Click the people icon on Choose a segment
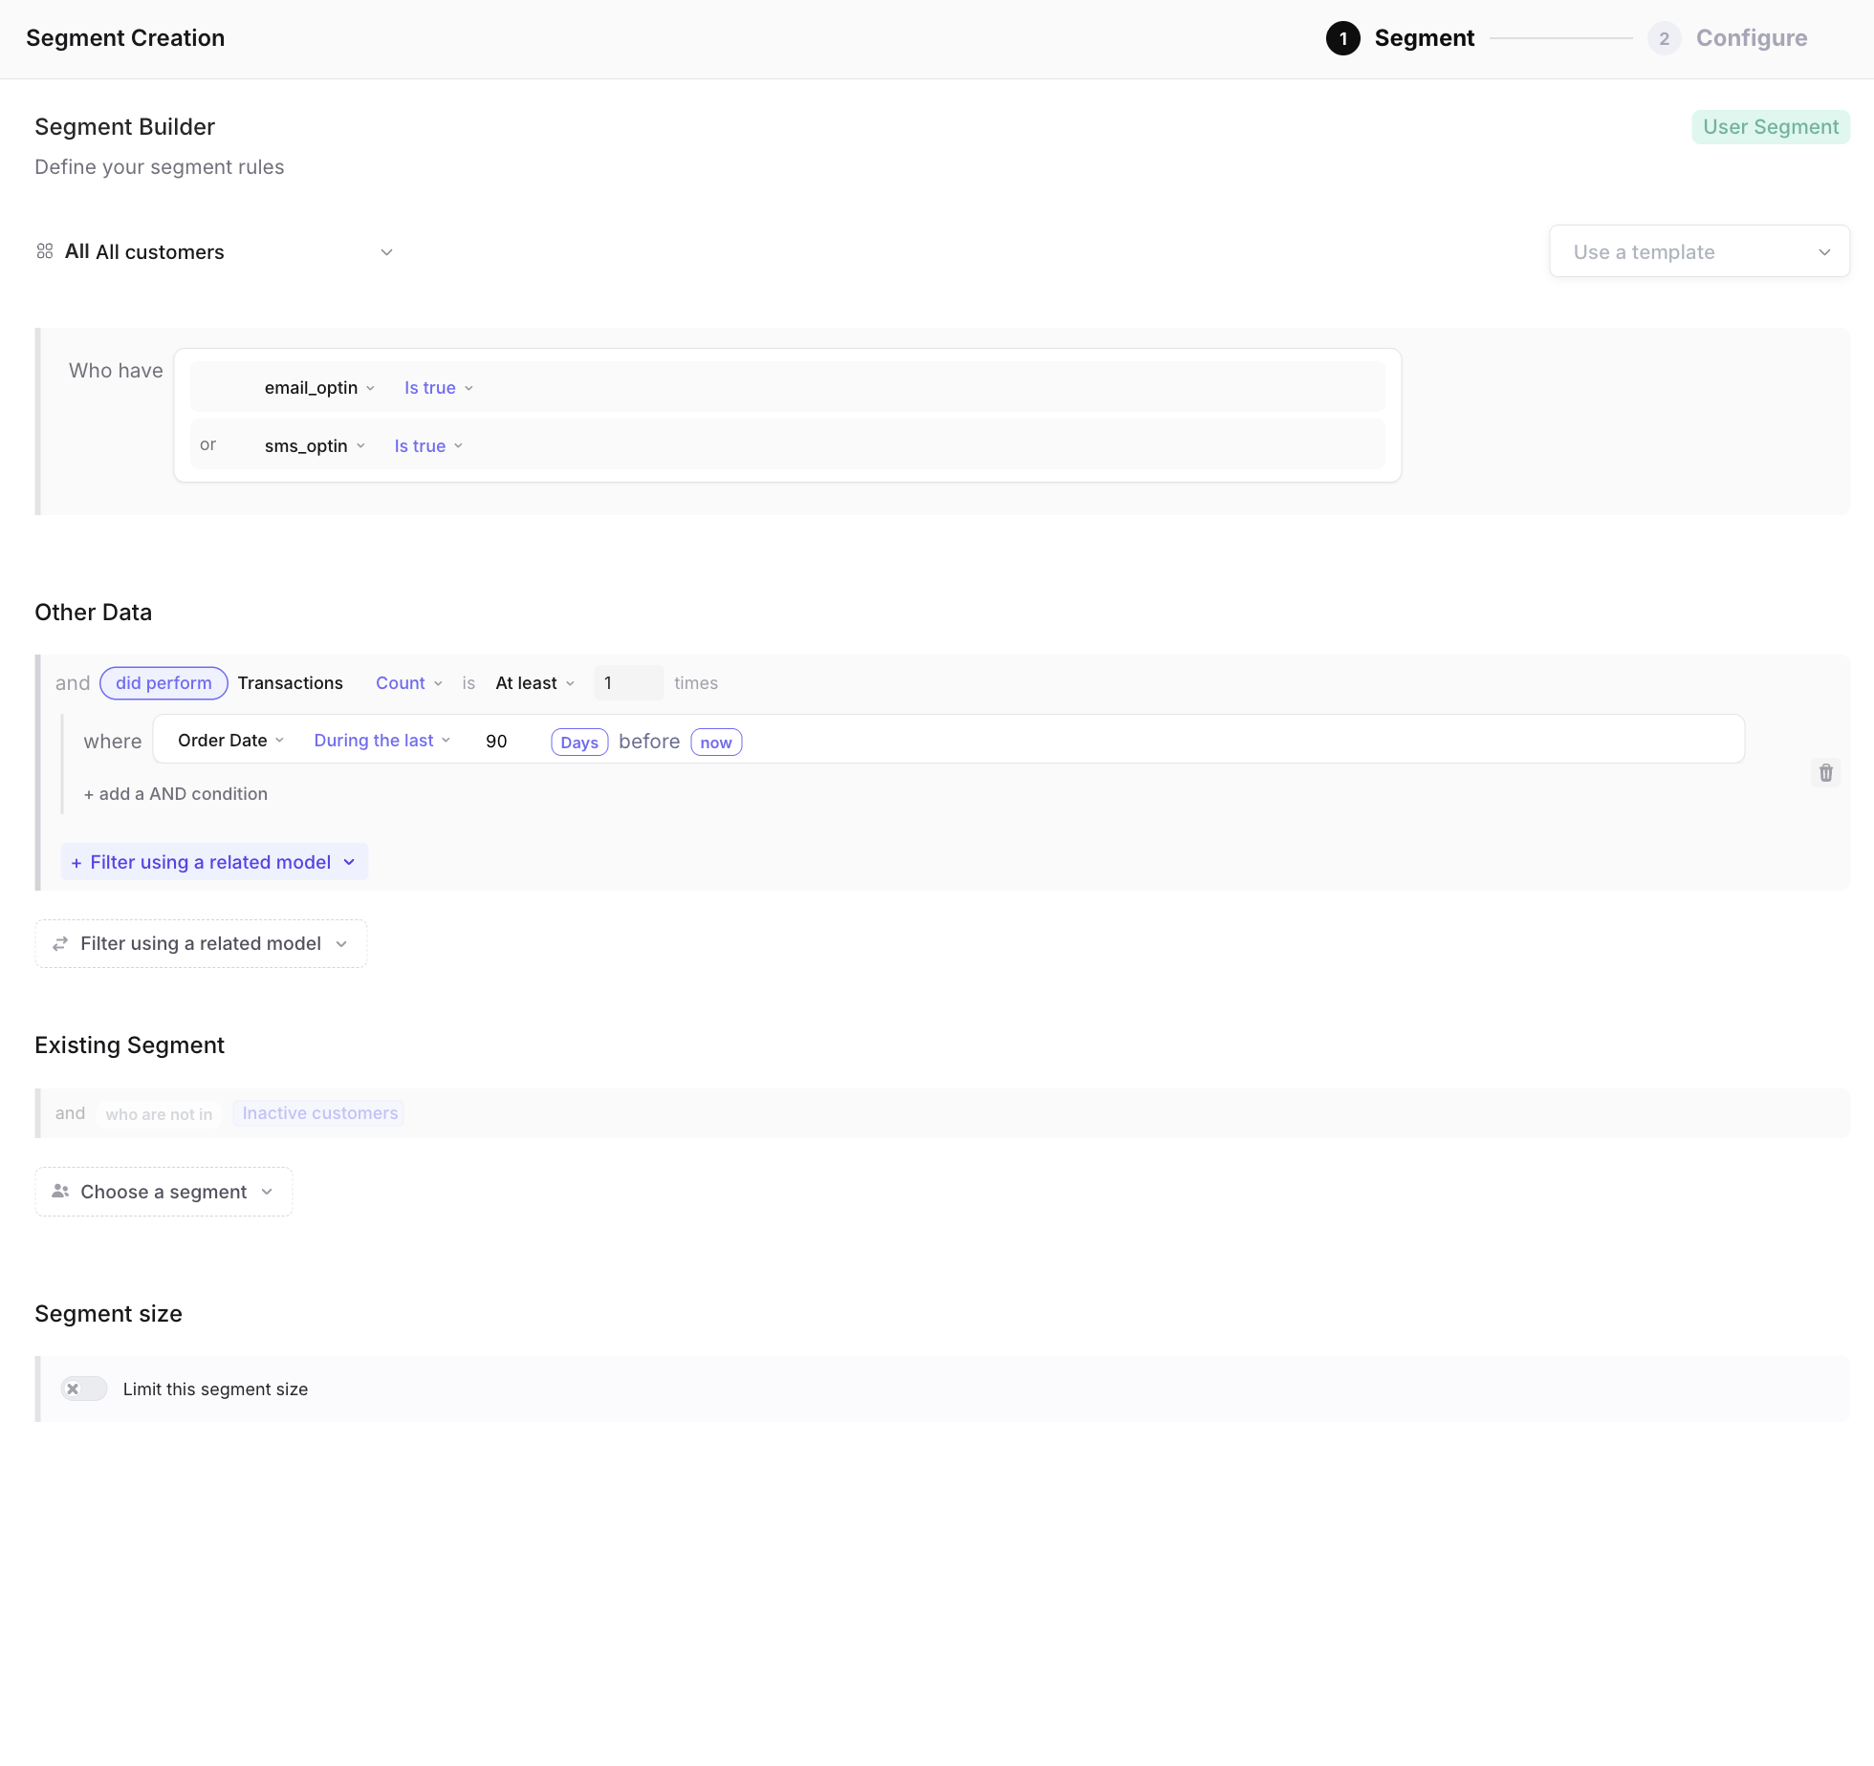 [60, 1192]
